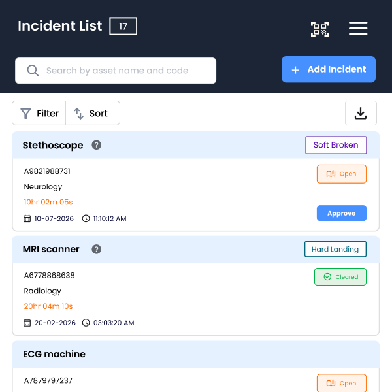
Task: Select the Soft Broken tag
Action: point(336,145)
